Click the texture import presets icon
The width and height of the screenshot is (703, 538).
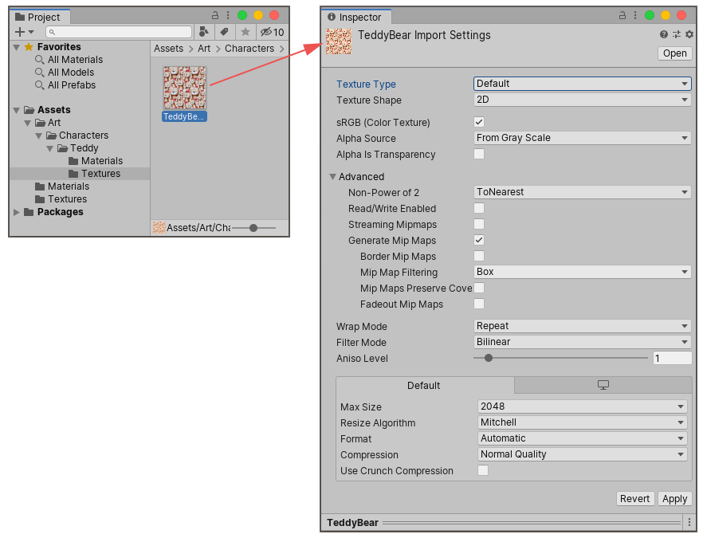tap(676, 34)
